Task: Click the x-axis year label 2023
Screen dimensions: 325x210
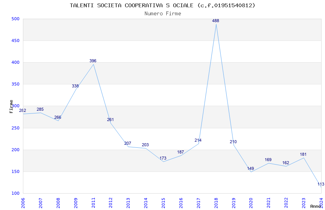Action: pos(304,203)
